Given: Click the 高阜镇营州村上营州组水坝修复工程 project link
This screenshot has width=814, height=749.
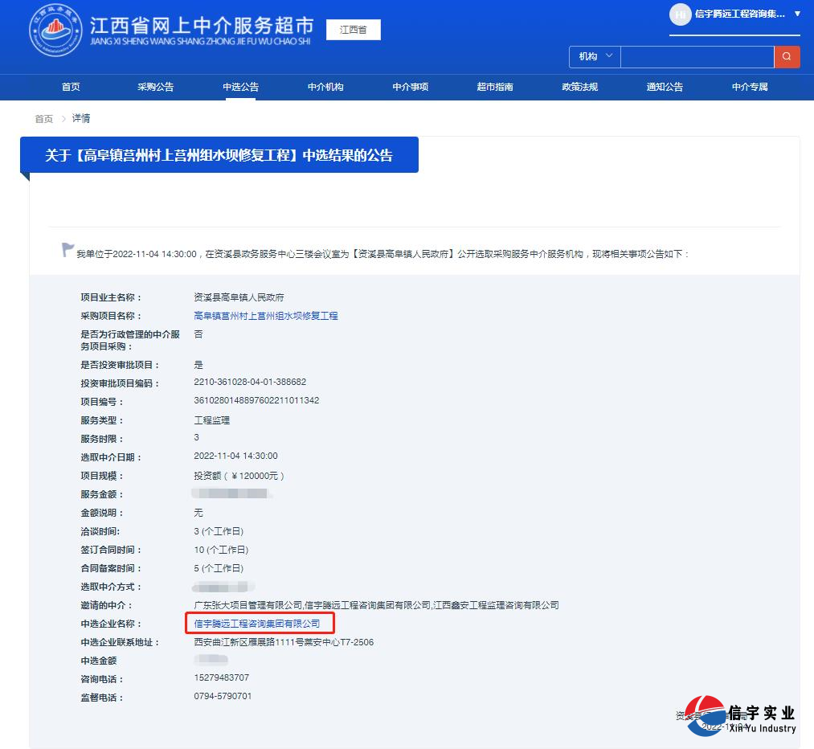Looking at the screenshot, I should point(266,316).
